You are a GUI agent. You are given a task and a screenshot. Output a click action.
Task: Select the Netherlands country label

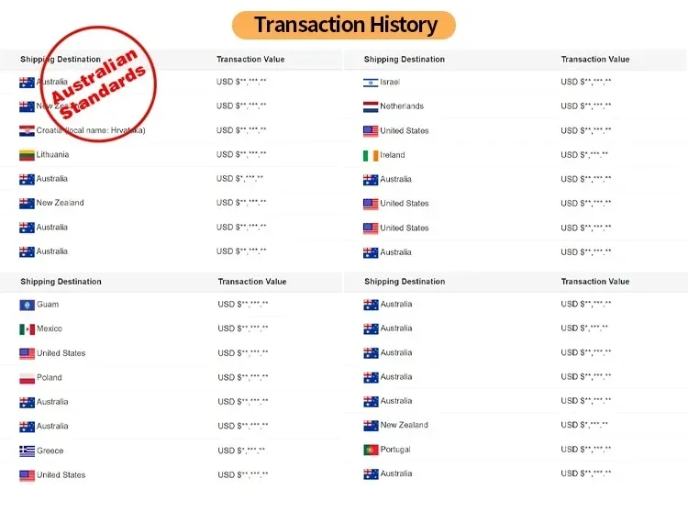click(x=402, y=106)
